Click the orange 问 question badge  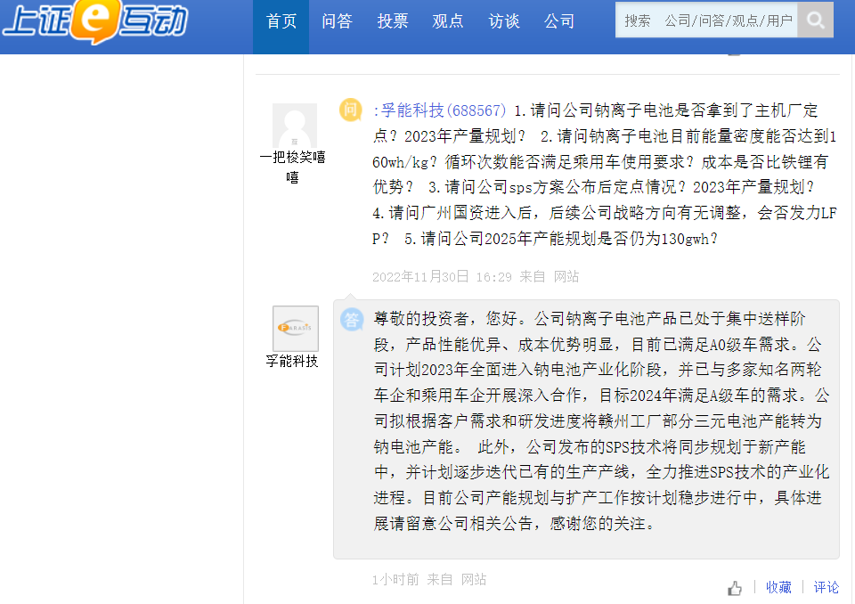(x=351, y=110)
